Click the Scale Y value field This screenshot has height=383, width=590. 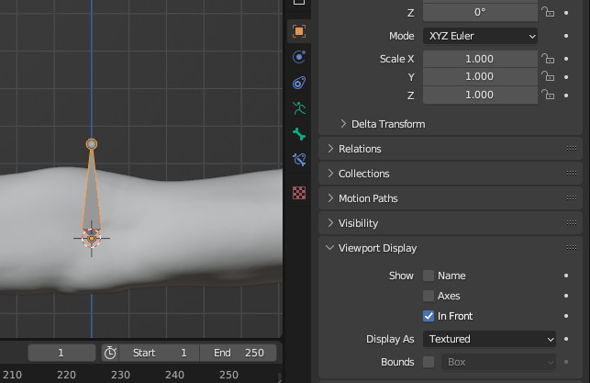tap(480, 77)
